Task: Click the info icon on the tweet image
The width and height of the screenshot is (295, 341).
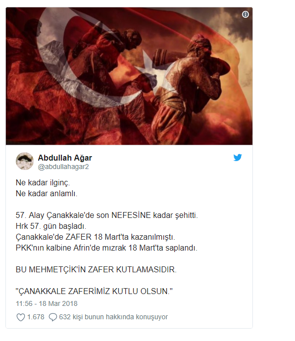Action: tap(246, 14)
